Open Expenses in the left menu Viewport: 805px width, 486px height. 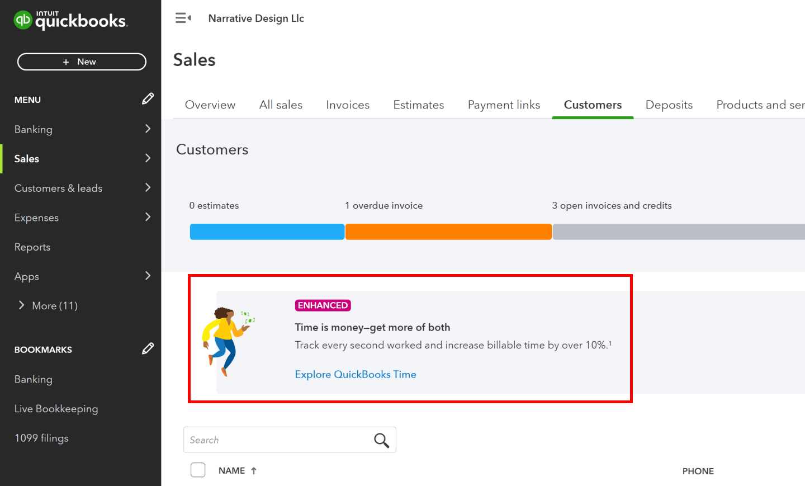(x=36, y=218)
